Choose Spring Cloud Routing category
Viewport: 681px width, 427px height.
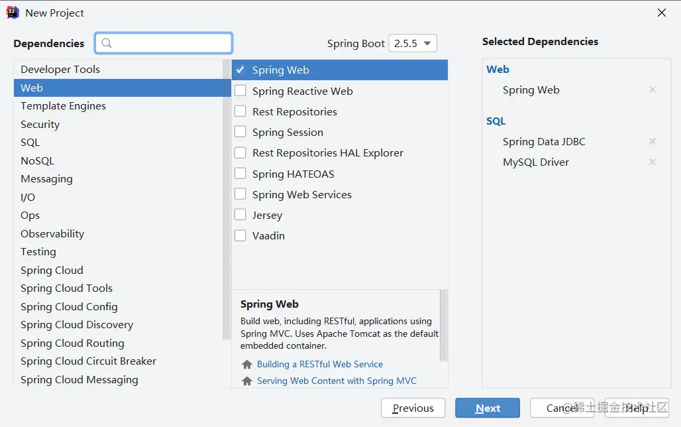click(118, 343)
